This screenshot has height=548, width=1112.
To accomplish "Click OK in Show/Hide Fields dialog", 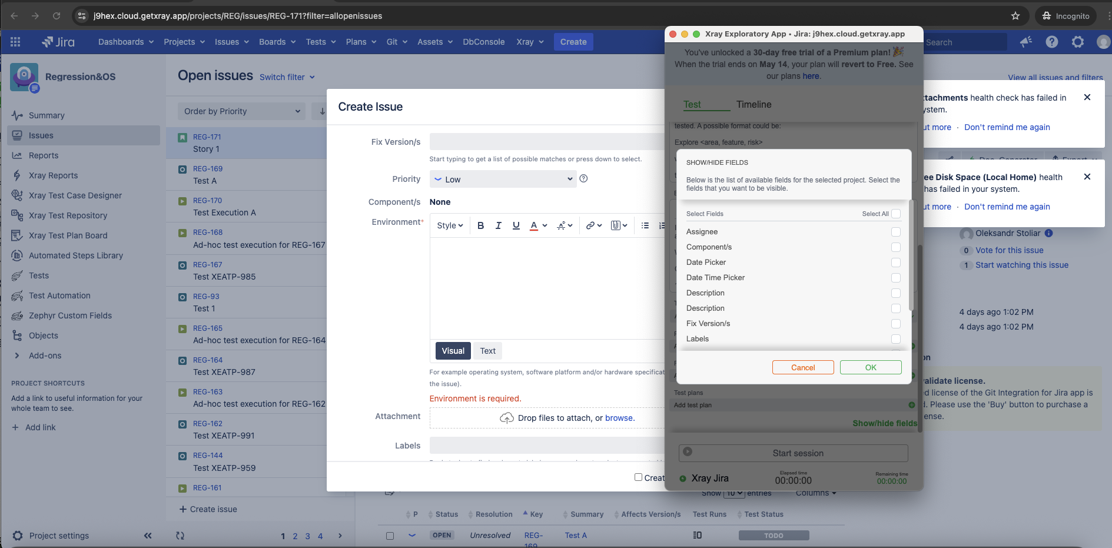I will coord(871,367).
